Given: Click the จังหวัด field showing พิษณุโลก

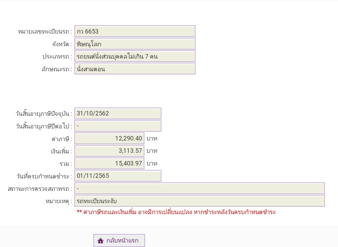Looking at the screenshot, I should 135,44.
